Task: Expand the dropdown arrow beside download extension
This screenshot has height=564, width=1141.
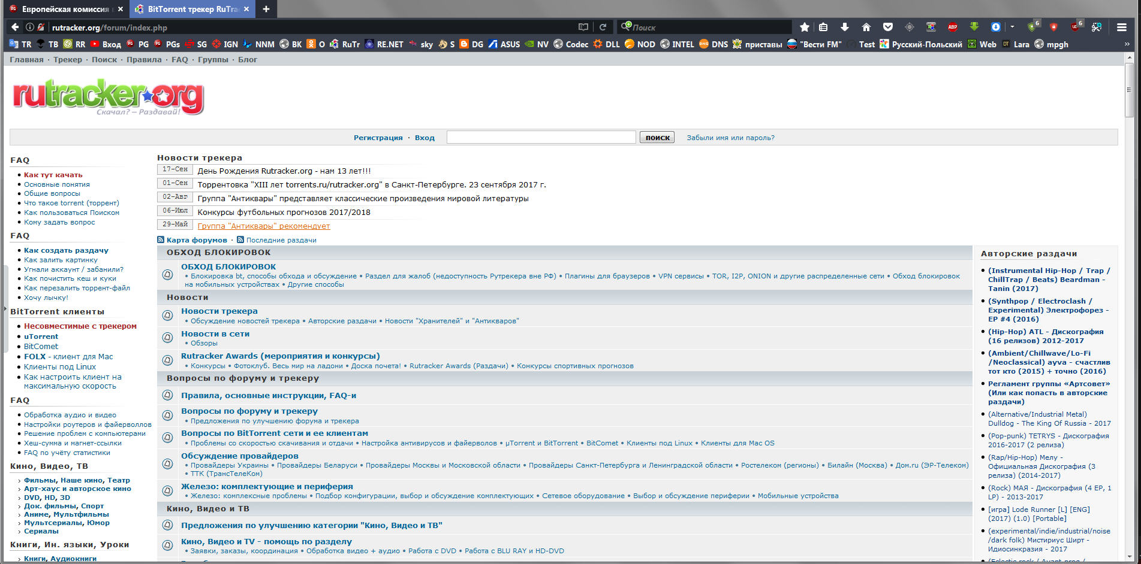Action: tap(1012, 27)
